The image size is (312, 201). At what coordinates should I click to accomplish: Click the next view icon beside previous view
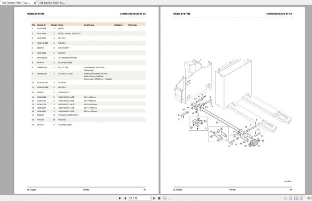(171, 198)
